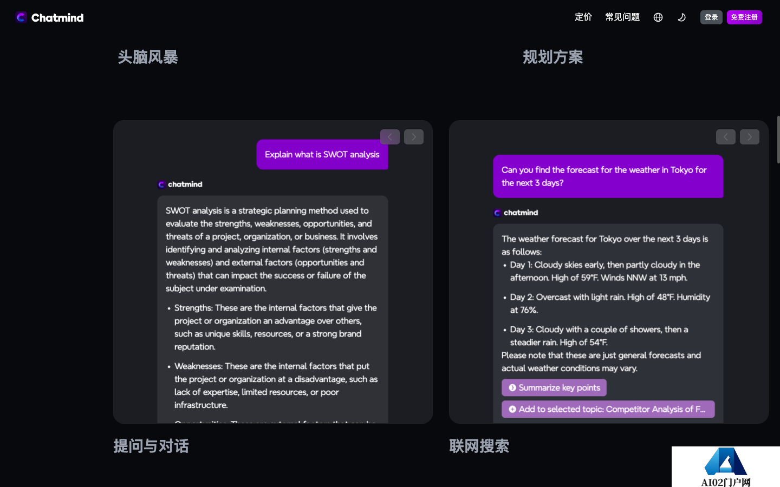The width and height of the screenshot is (780, 487).
Task: Go to next slide in SWOT analysis card
Action: pyautogui.click(x=414, y=137)
